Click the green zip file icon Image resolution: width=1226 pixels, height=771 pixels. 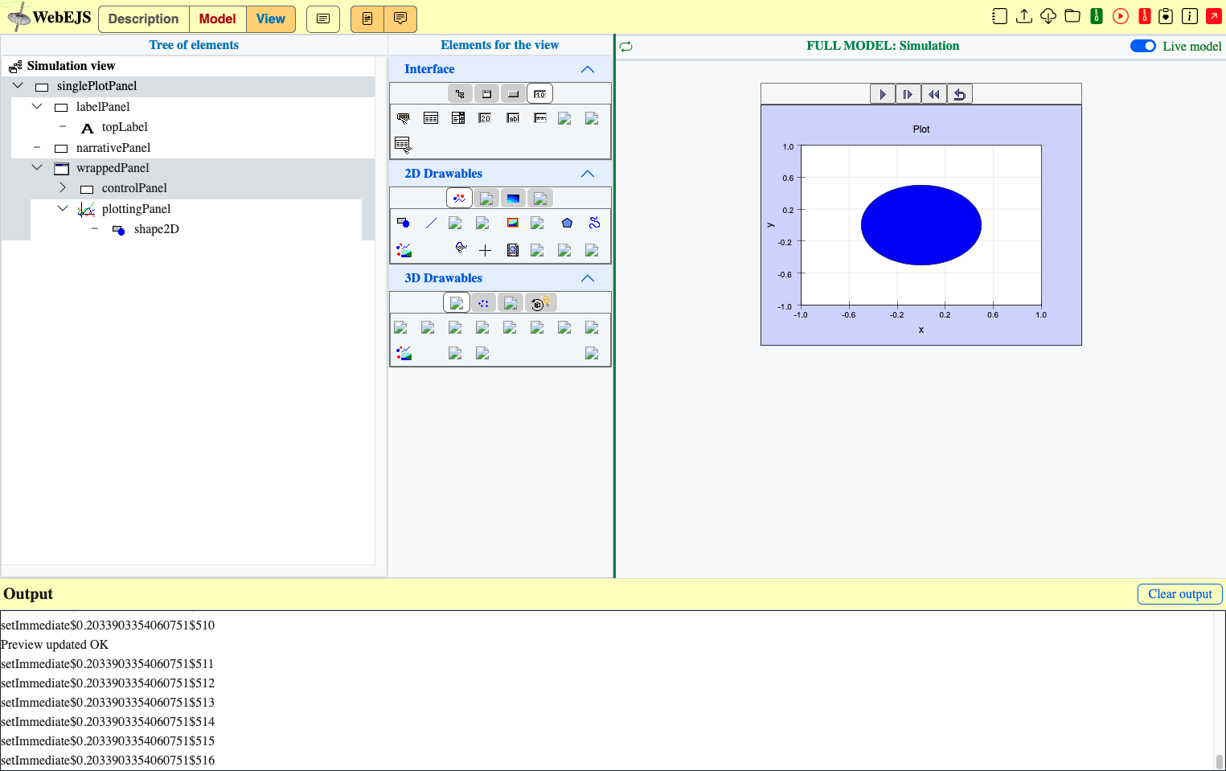point(1097,16)
